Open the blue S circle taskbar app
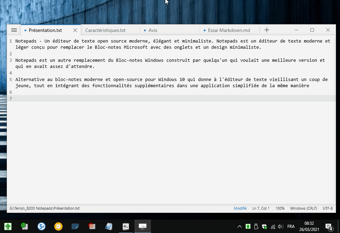Screen dimensions: 340x233 [x=41, y=226]
